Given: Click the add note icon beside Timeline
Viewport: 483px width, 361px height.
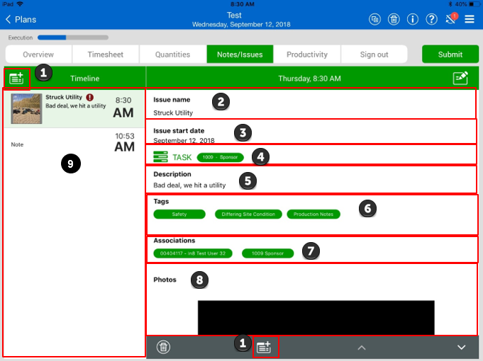Looking at the screenshot, I should (16, 78).
